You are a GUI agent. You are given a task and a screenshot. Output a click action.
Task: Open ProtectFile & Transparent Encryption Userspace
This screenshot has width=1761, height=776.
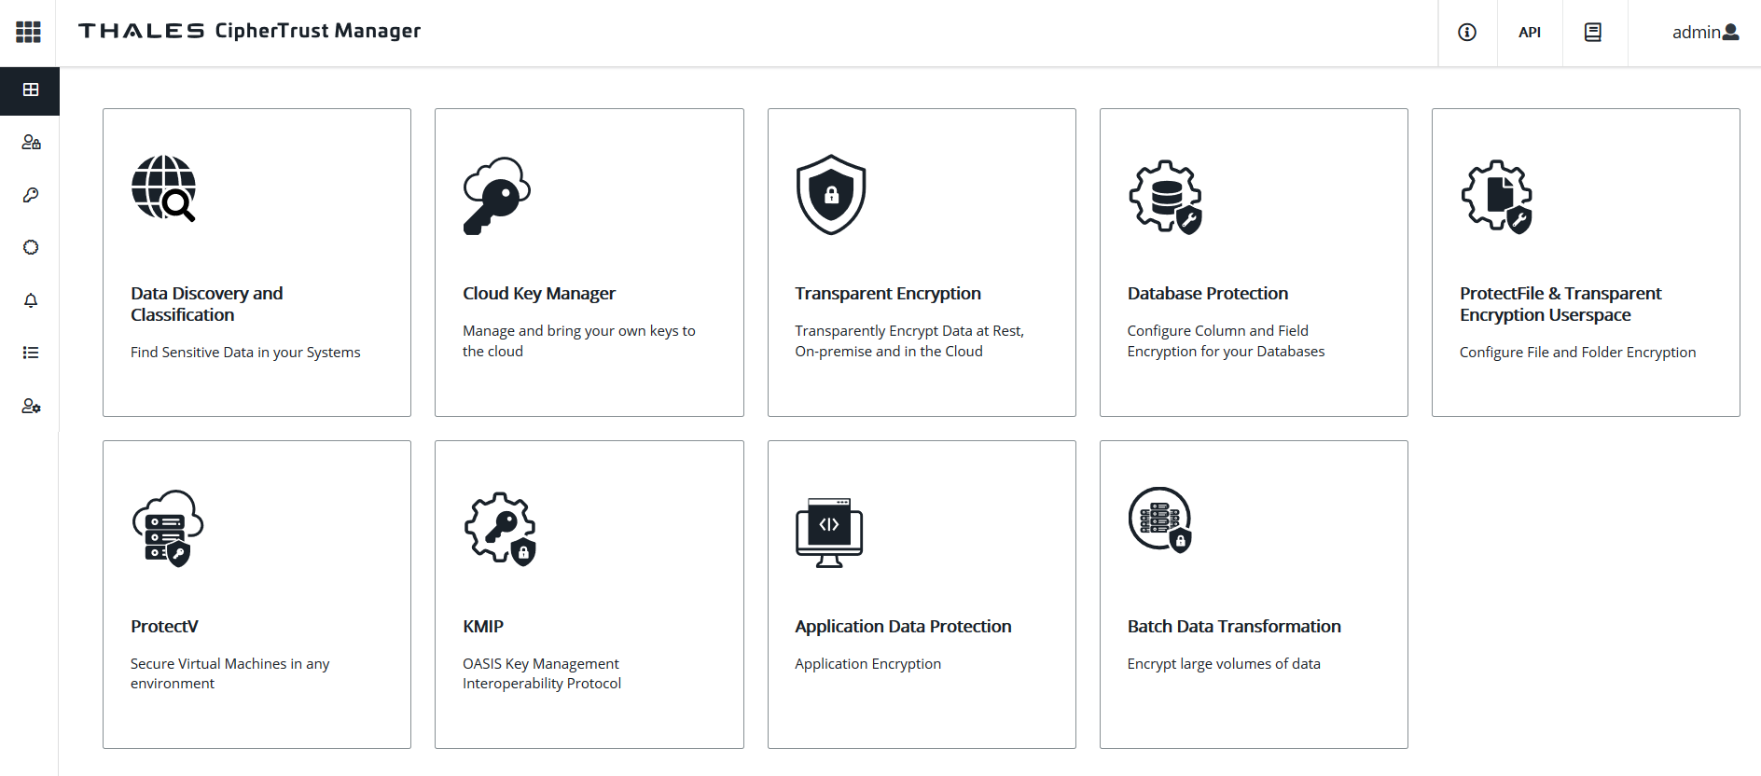pyautogui.click(x=1586, y=262)
